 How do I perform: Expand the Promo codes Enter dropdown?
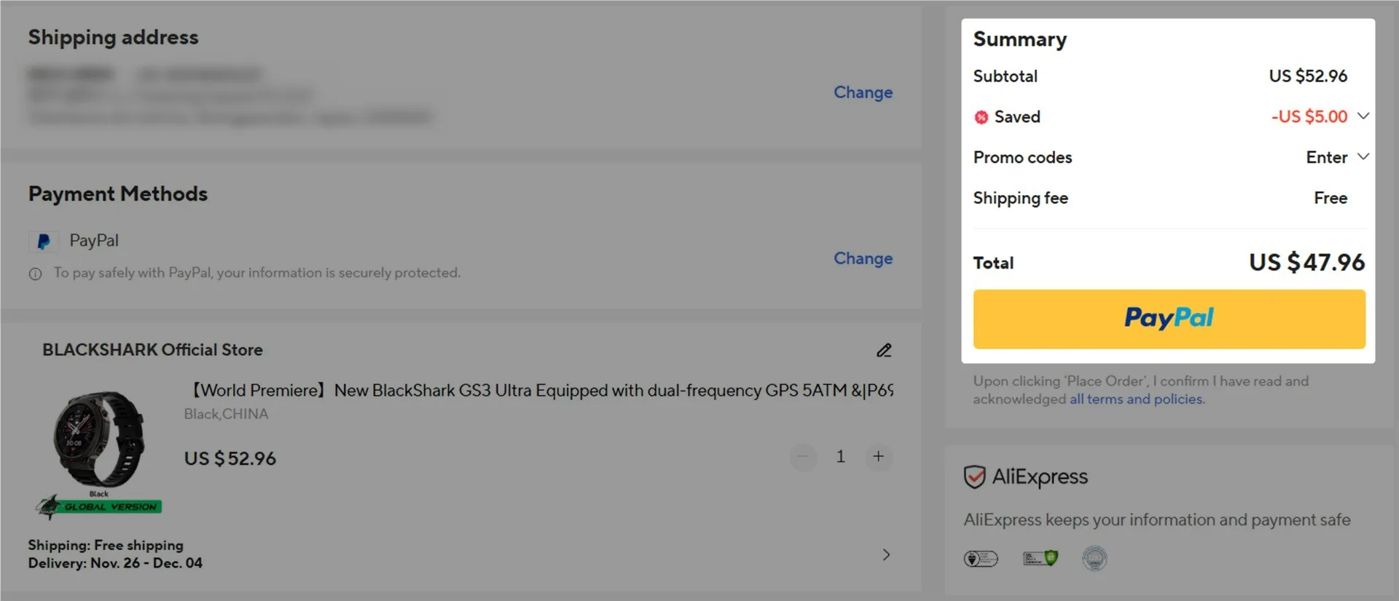pos(1363,156)
